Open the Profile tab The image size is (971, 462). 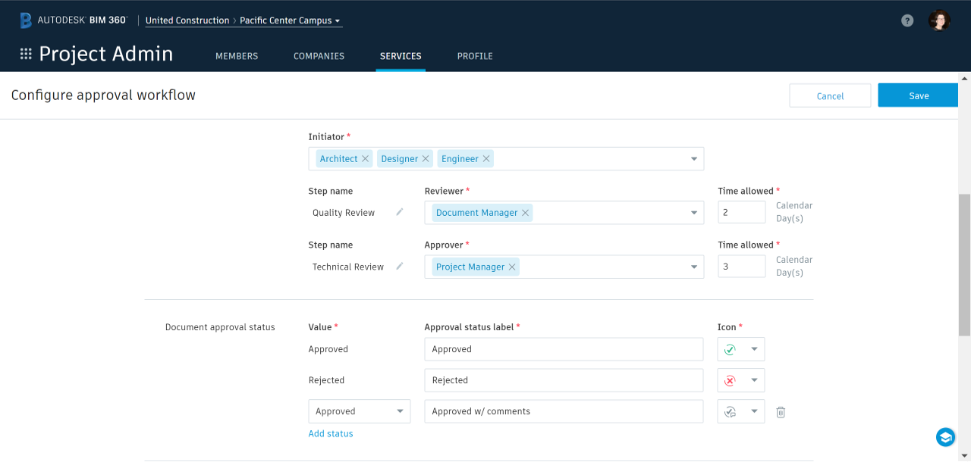pyautogui.click(x=475, y=56)
